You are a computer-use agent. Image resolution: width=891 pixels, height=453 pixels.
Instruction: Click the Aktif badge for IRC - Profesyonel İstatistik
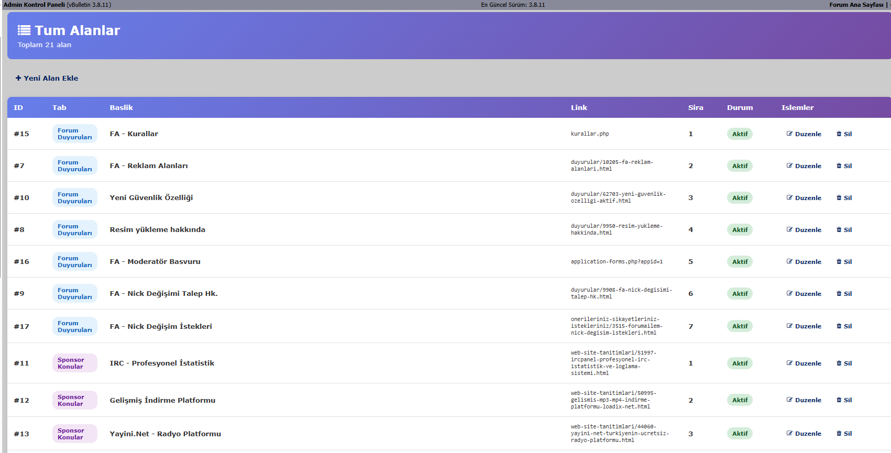click(740, 363)
